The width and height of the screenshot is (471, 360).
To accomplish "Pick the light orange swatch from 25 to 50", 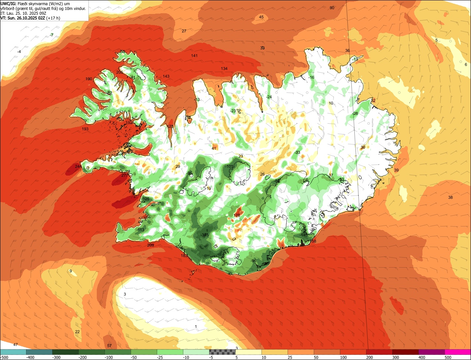I will (x=301, y=352).
